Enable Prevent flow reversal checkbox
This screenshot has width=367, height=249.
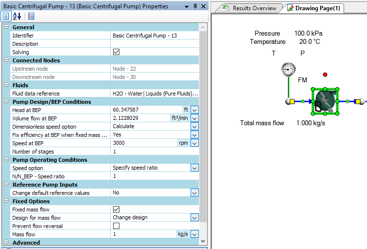116,226
